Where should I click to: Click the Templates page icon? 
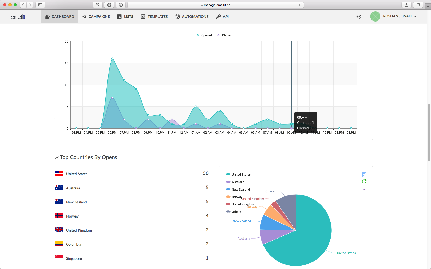coord(143,16)
